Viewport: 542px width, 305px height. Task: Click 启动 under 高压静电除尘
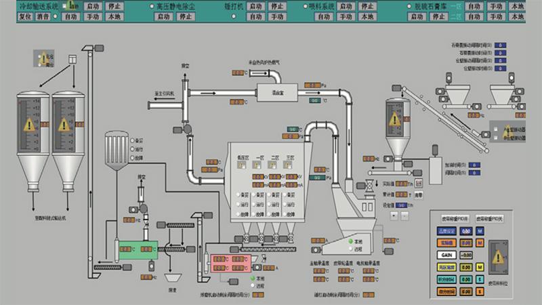pyautogui.click(x=163, y=16)
